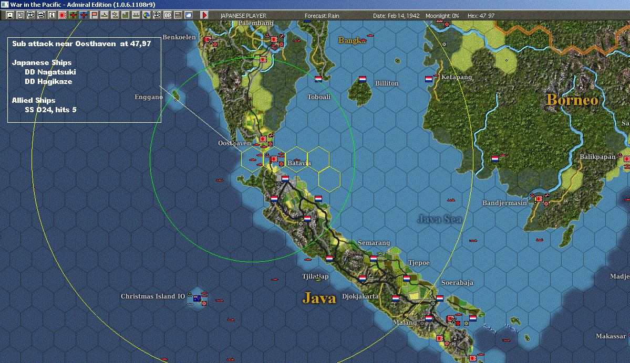Select the Dutch flag below Tjepoe label
The width and height of the screenshot is (630, 363).
407,279
